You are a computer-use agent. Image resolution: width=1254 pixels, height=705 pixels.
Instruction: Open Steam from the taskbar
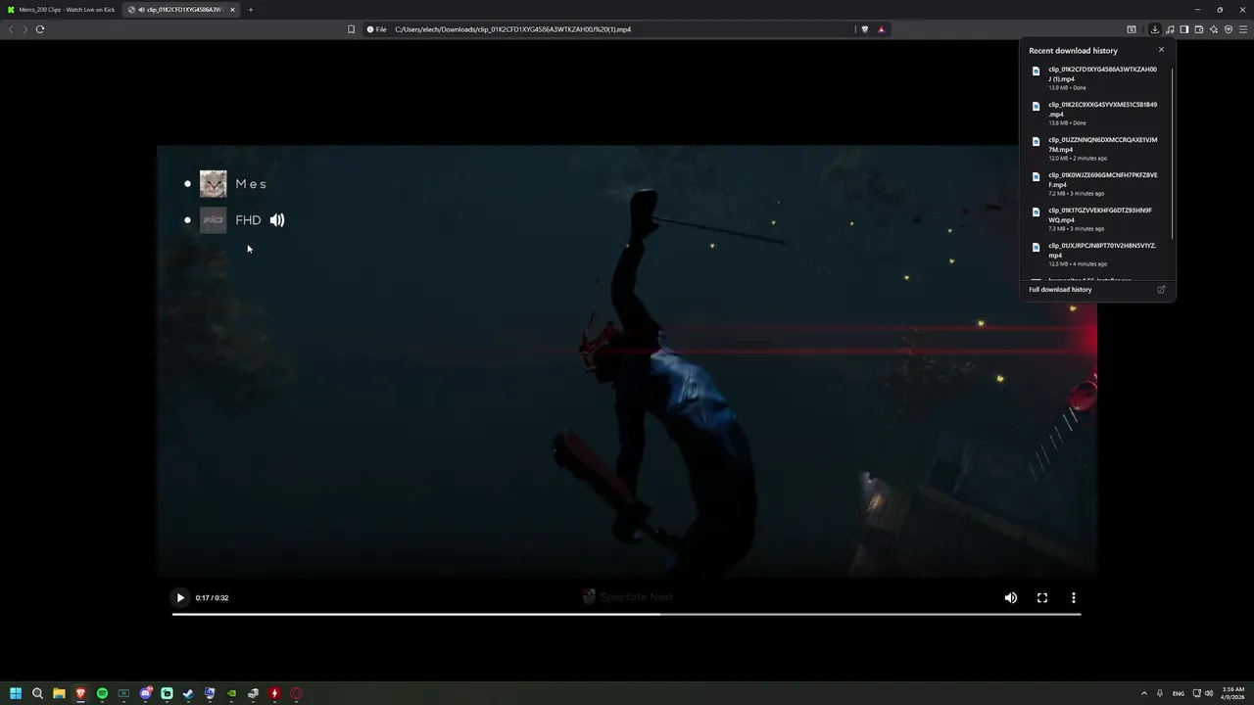pos(188,693)
